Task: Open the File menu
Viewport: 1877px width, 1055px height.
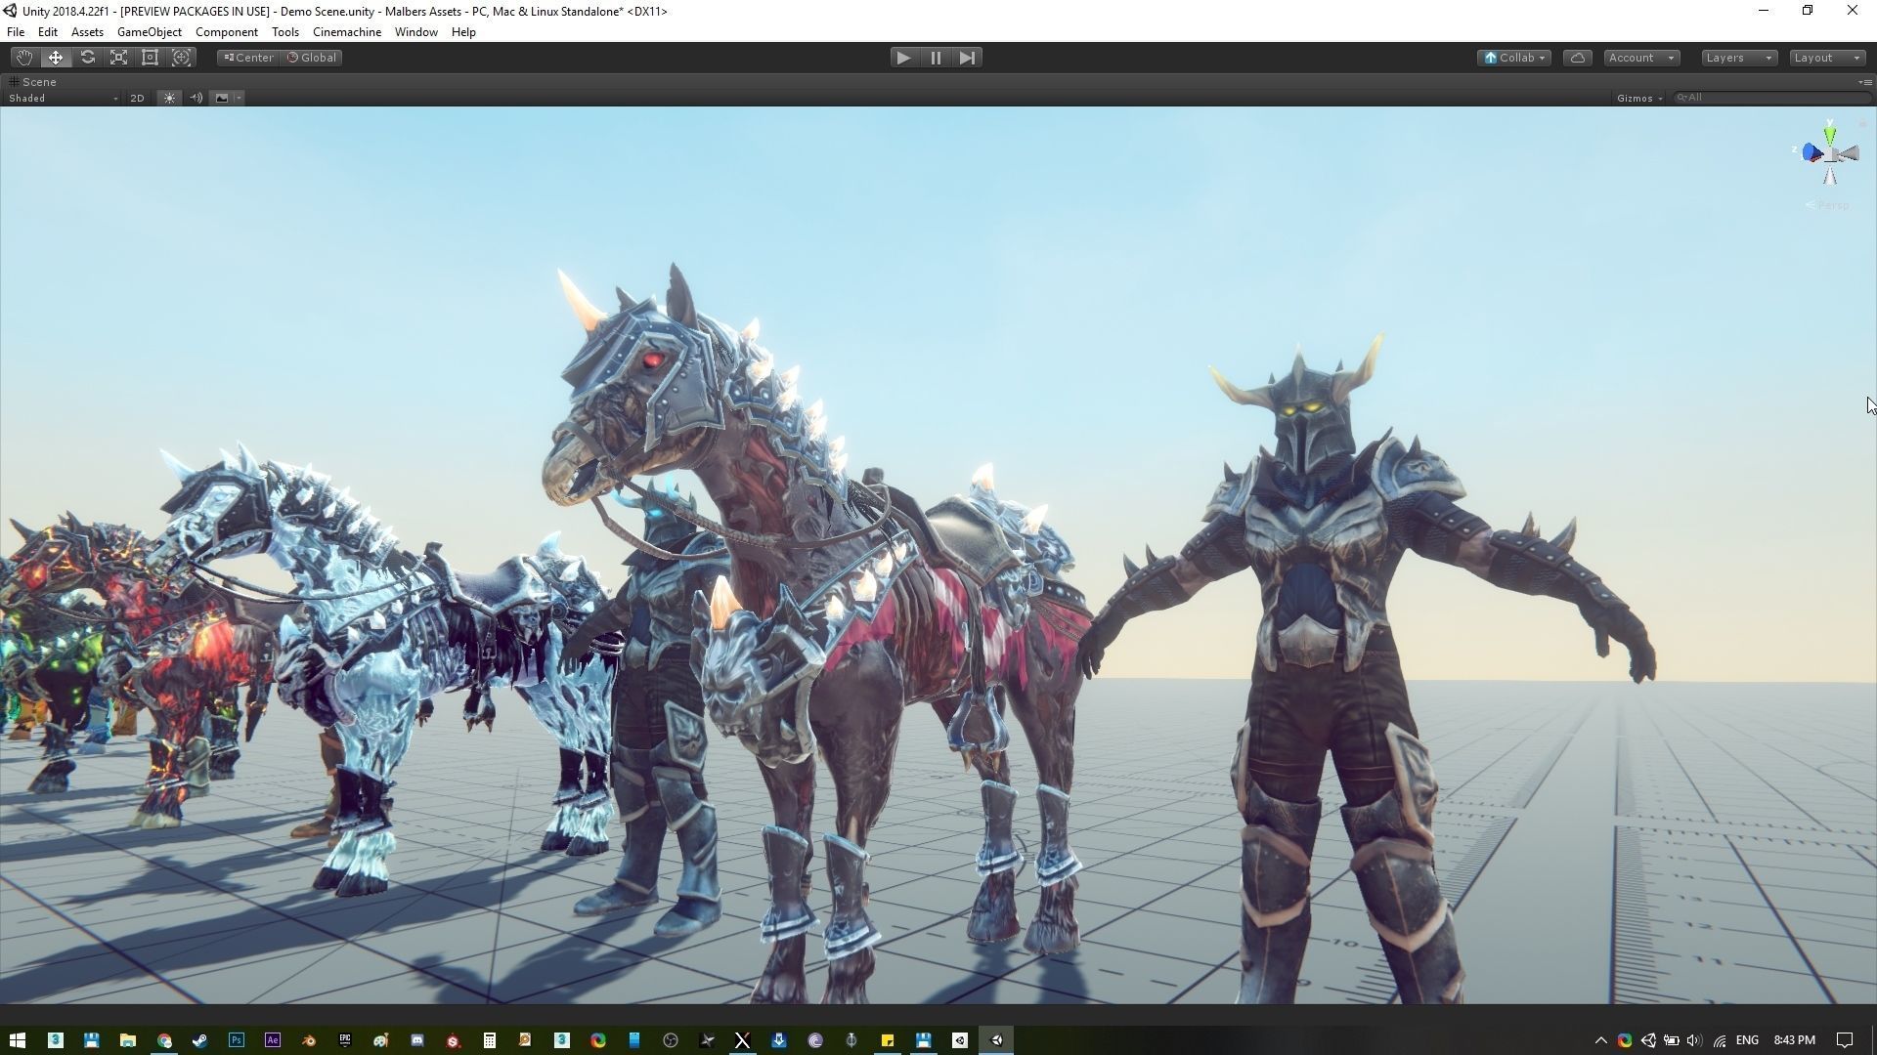Action: [x=16, y=32]
